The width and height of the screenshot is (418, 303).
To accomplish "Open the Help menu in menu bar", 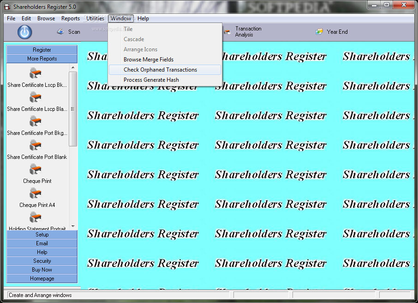I will 143,18.
